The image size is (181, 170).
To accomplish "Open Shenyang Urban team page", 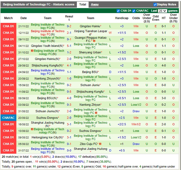I will click(90, 52).
